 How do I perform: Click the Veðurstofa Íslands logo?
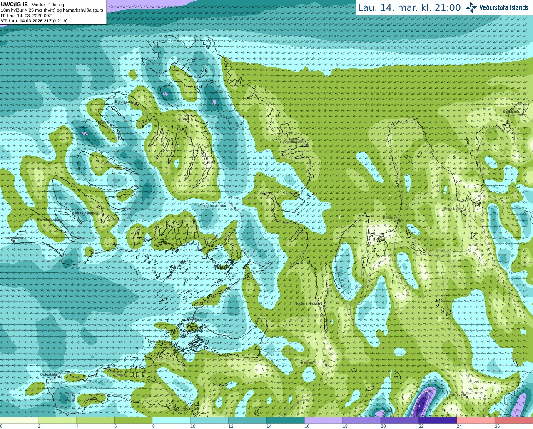click(x=497, y=7)
